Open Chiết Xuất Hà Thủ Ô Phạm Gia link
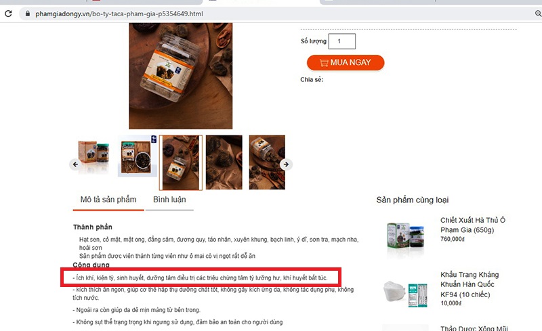The height and width of the screenshot is (331, 542). pyautogui.click(x=472, y=225)
